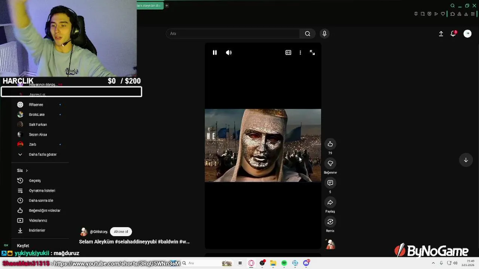Like the Short with thumbs up
Viewport: 479px width, 269px height.
(x=330, y=144)
